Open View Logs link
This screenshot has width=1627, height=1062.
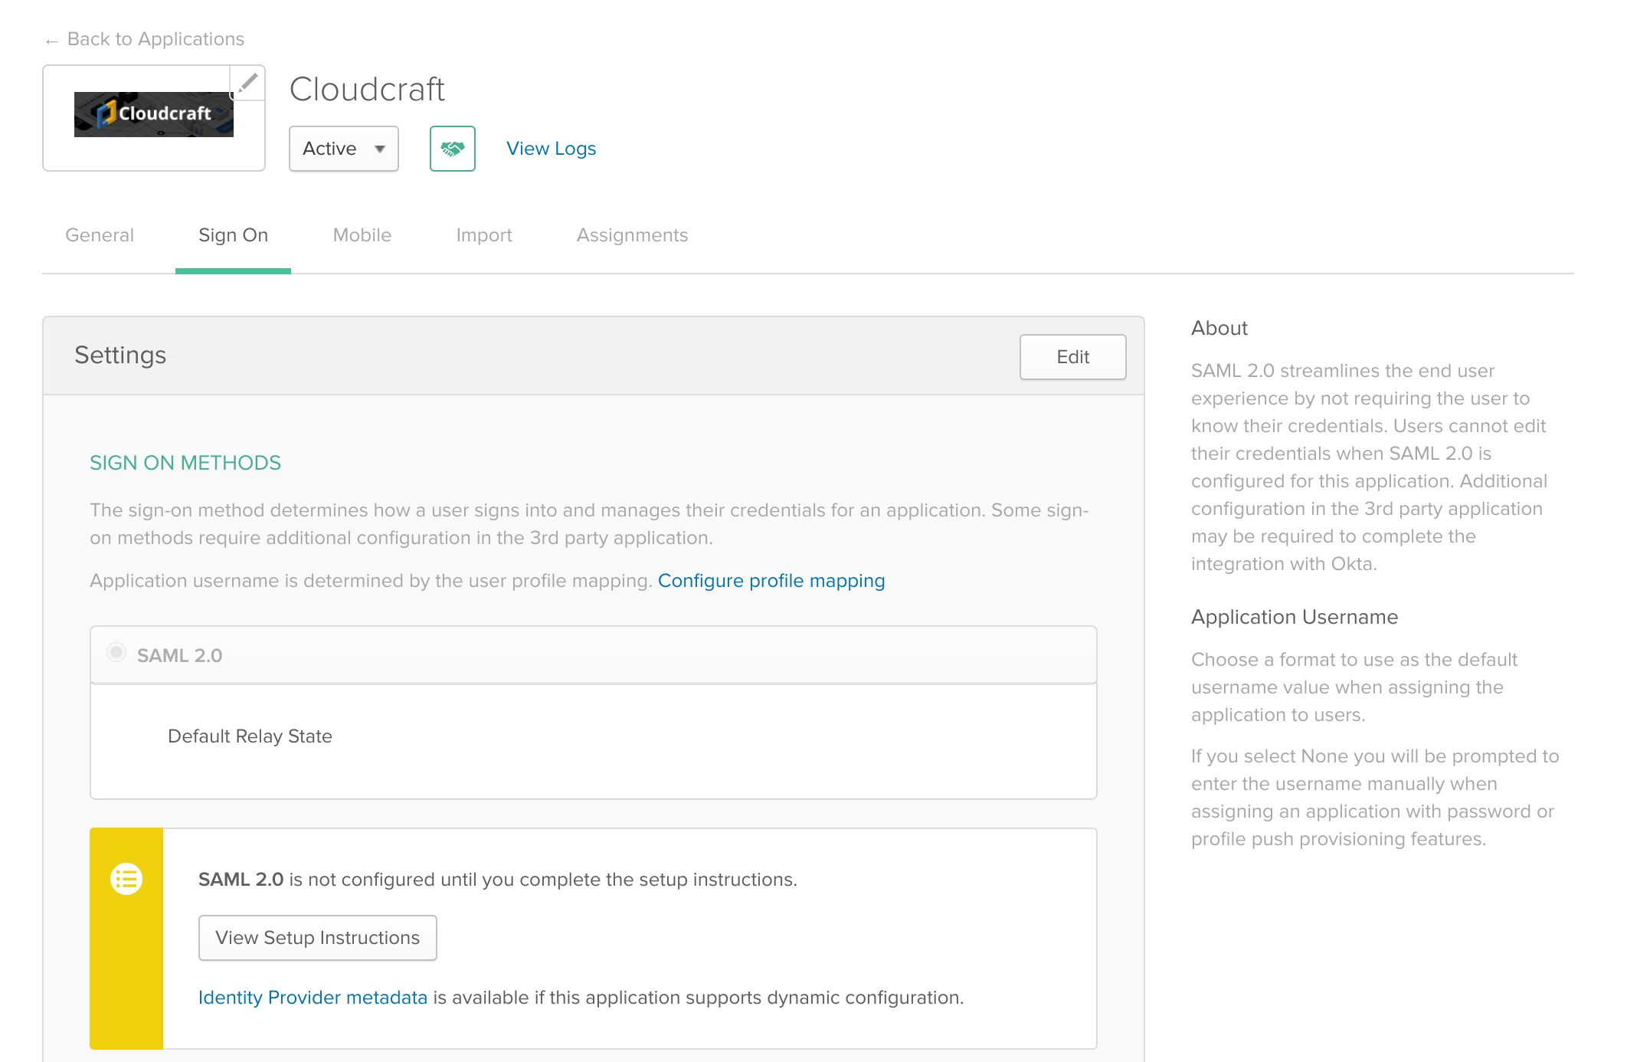552,149
